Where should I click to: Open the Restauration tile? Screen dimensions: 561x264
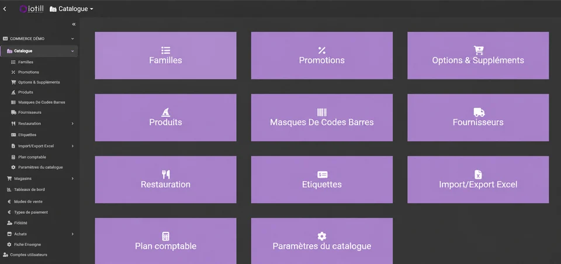(165, 179)
